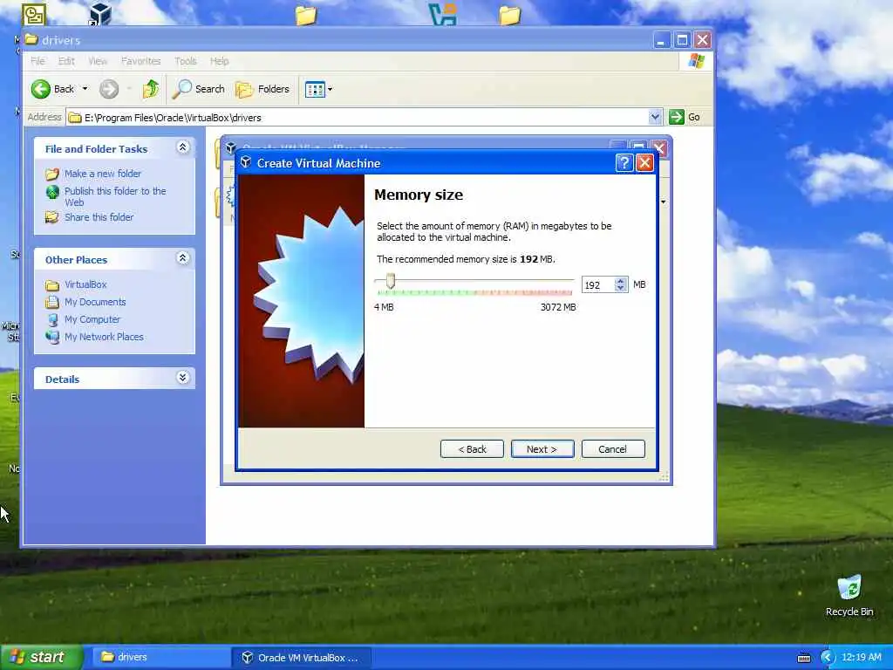Close the drivers Explorer window

coord(702,40)
